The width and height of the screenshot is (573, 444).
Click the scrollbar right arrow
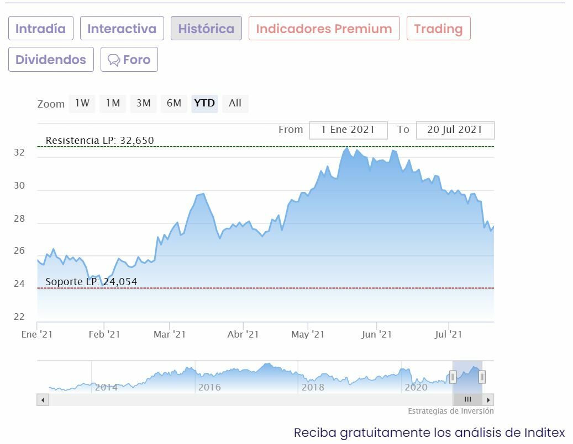[x=488, y=400]
